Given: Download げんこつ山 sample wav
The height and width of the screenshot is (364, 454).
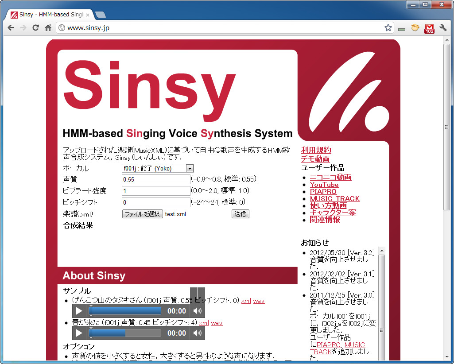Looking at the screenshot, I should 259,301.
